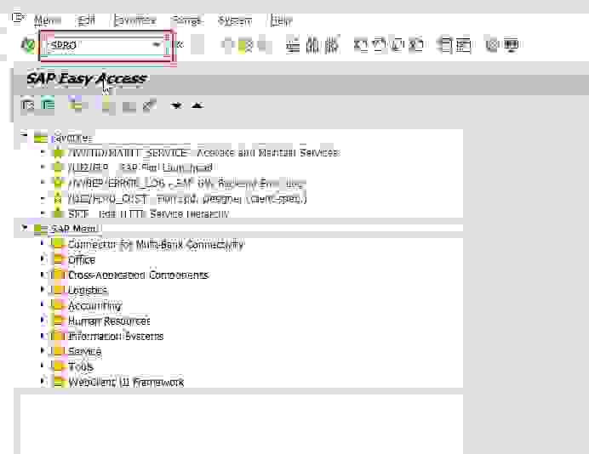Expand the WebClient UI Framework arrow
Image resolution: width=589 pixels, height=454 pixels.
pos(43,381)
